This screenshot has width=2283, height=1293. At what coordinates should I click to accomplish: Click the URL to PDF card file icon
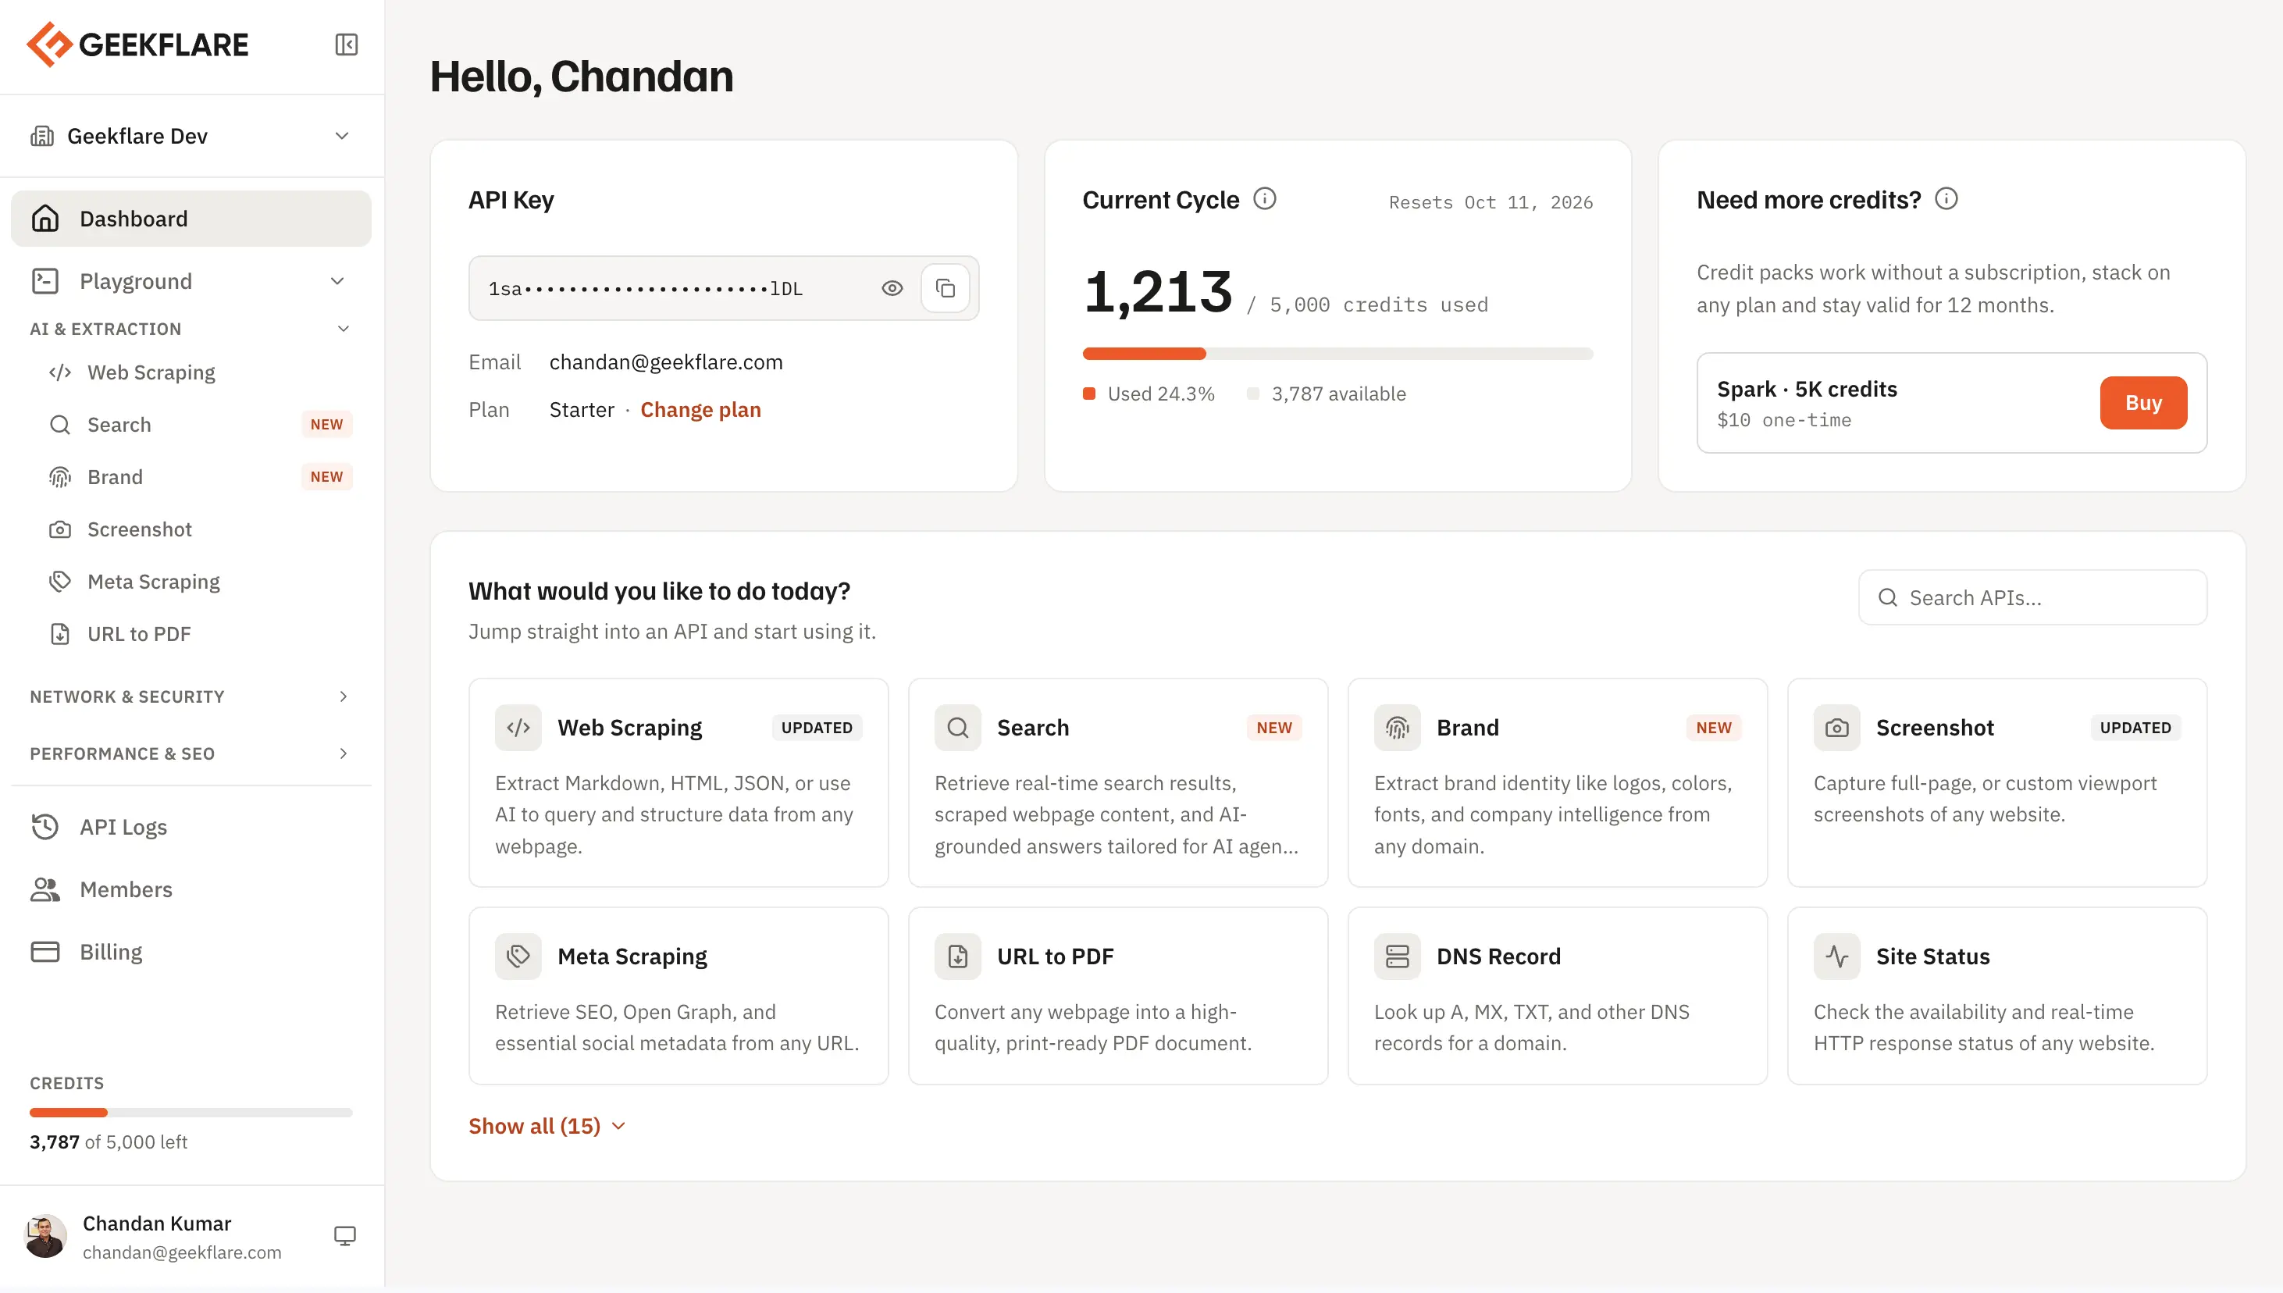click(957, 956)
